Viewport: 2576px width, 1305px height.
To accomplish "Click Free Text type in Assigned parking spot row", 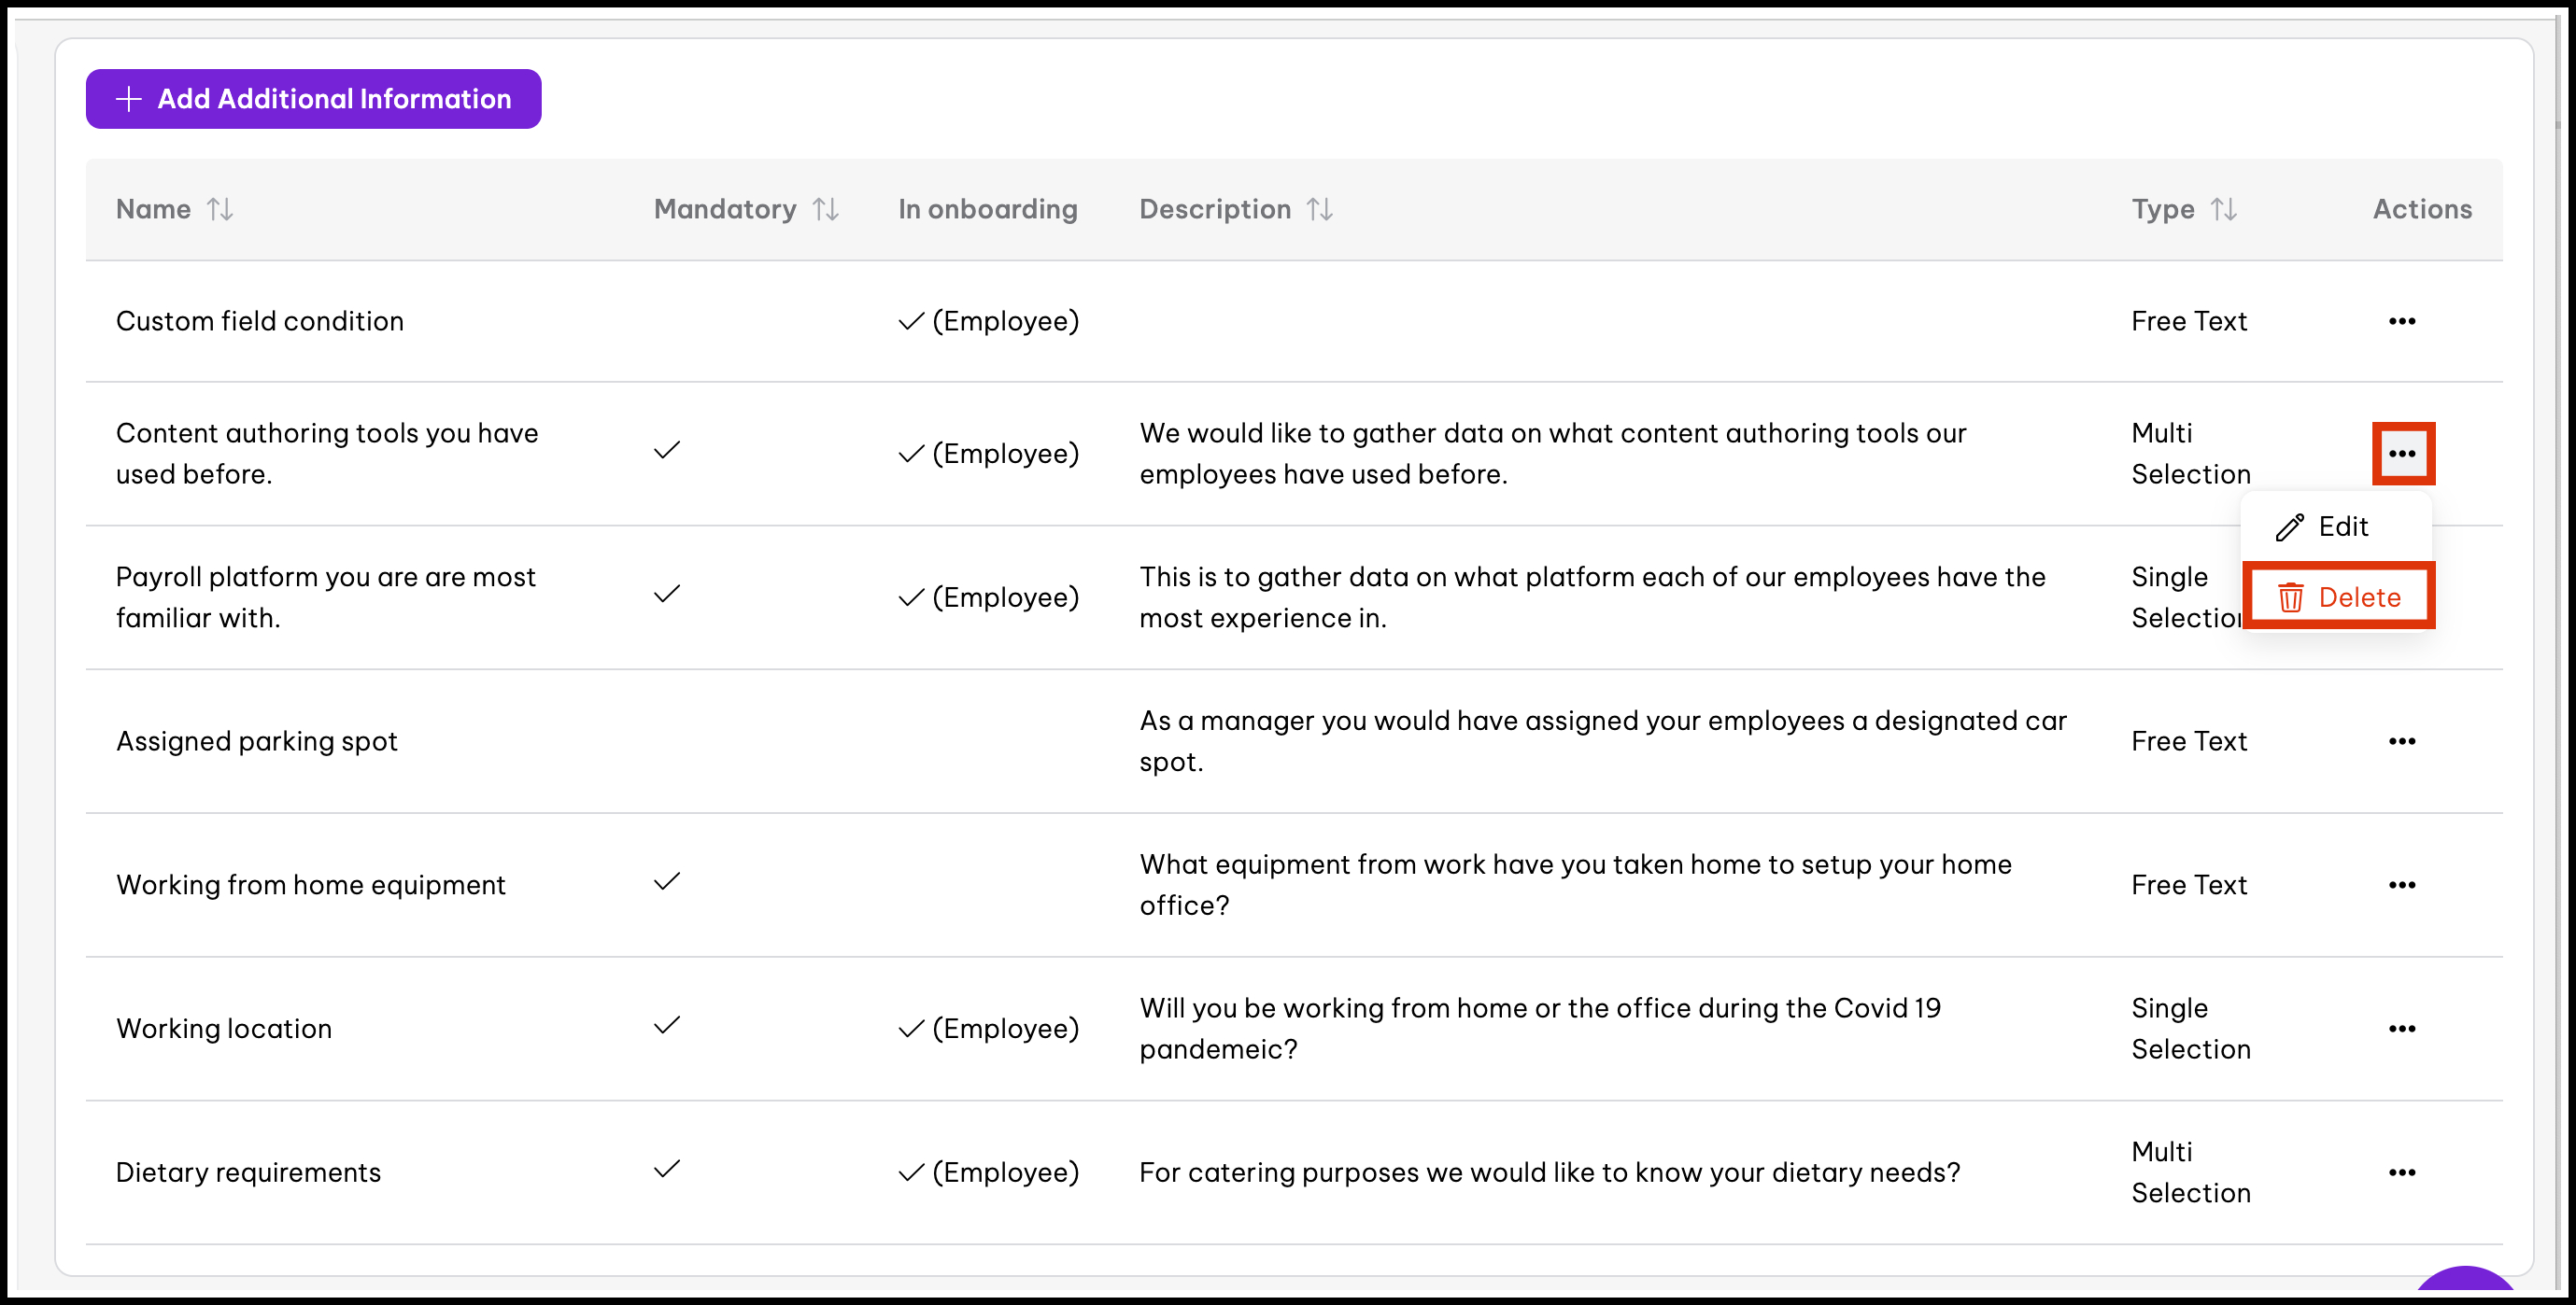I will (2189, 741).
